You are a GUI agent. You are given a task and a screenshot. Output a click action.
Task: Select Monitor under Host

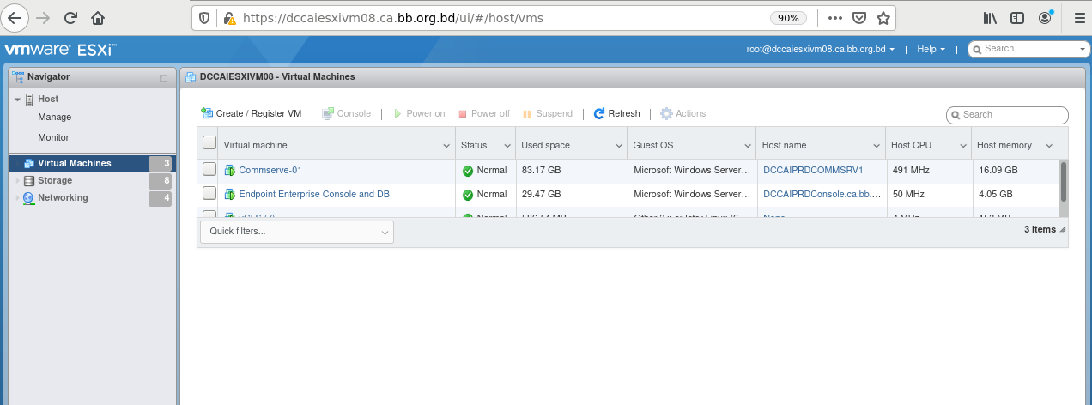[53, 137]
